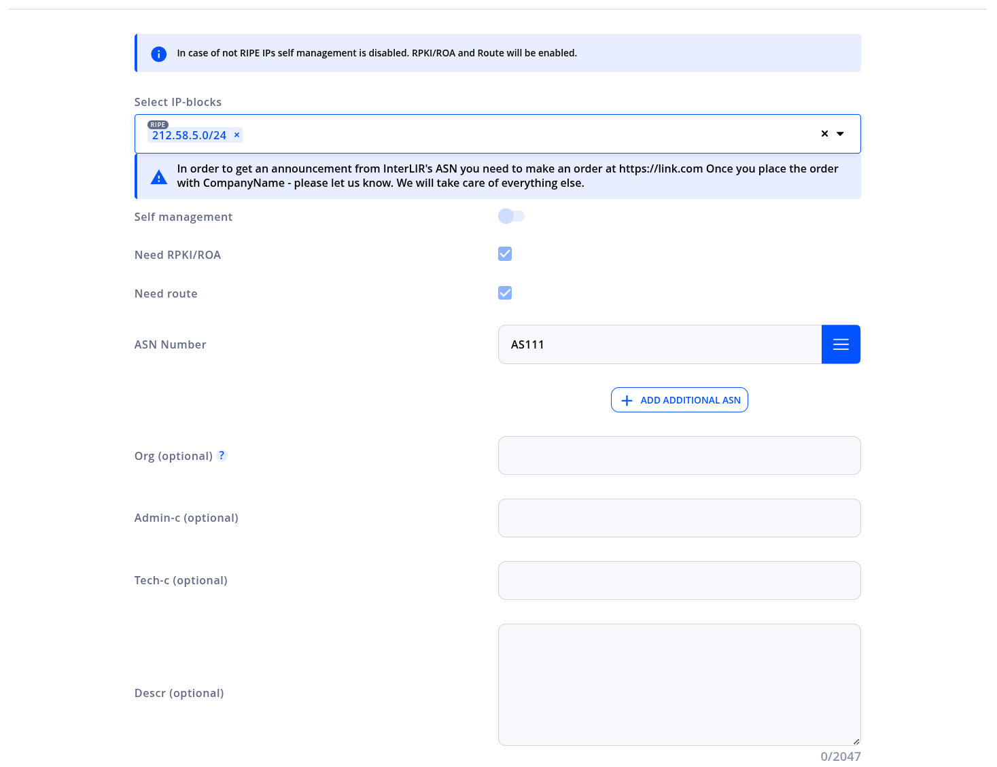Click into the Org input field
This screenshot has width=997, height=767.
[680, 456]
